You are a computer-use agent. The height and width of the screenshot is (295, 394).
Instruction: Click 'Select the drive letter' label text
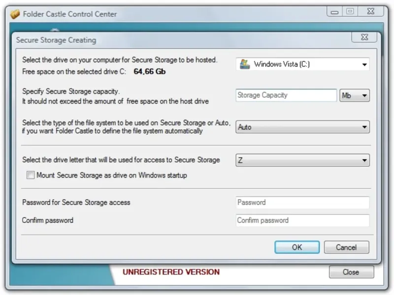coord(121,160)
